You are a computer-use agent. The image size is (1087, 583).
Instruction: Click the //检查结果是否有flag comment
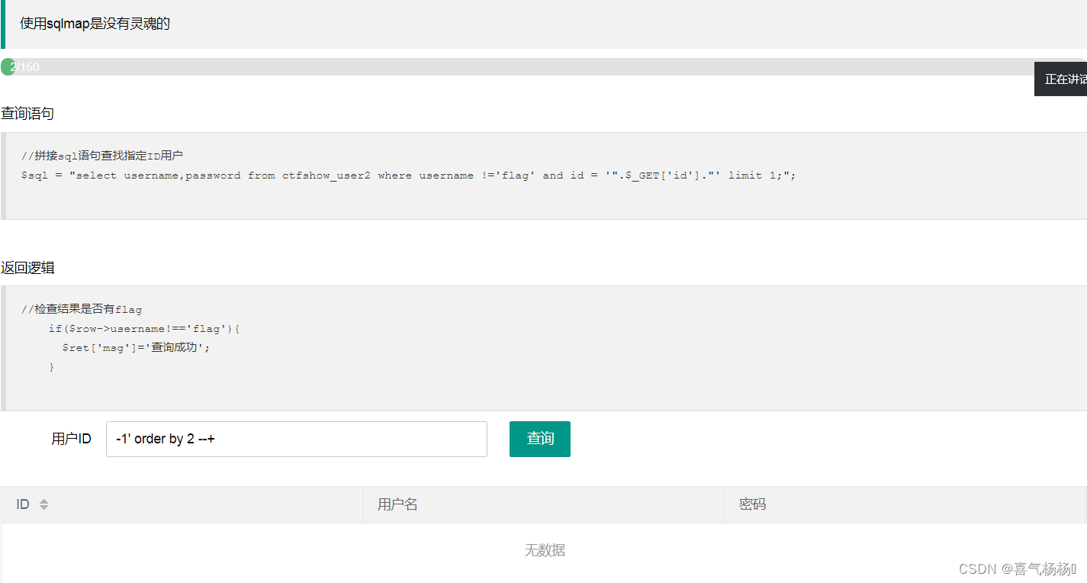click(82, 310)
